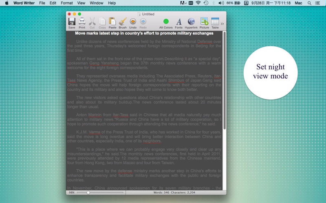This screenshot has width=326, height=203.
Task: Click the Wi-Fi status icon
Action: pos(198,3)
